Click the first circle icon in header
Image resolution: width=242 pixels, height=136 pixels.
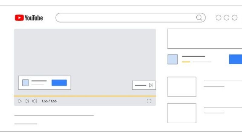[x=218, y=18]
